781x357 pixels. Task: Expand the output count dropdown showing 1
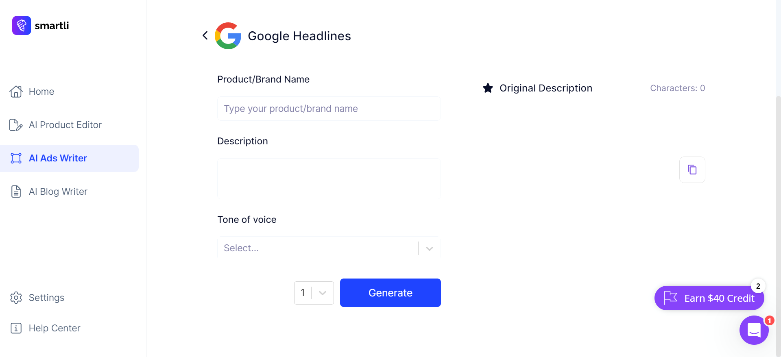click(x=314, y=293)
